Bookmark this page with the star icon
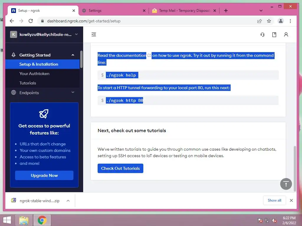Image resolution: width=302 pixels, height=226 pixels. click(269, 21)
